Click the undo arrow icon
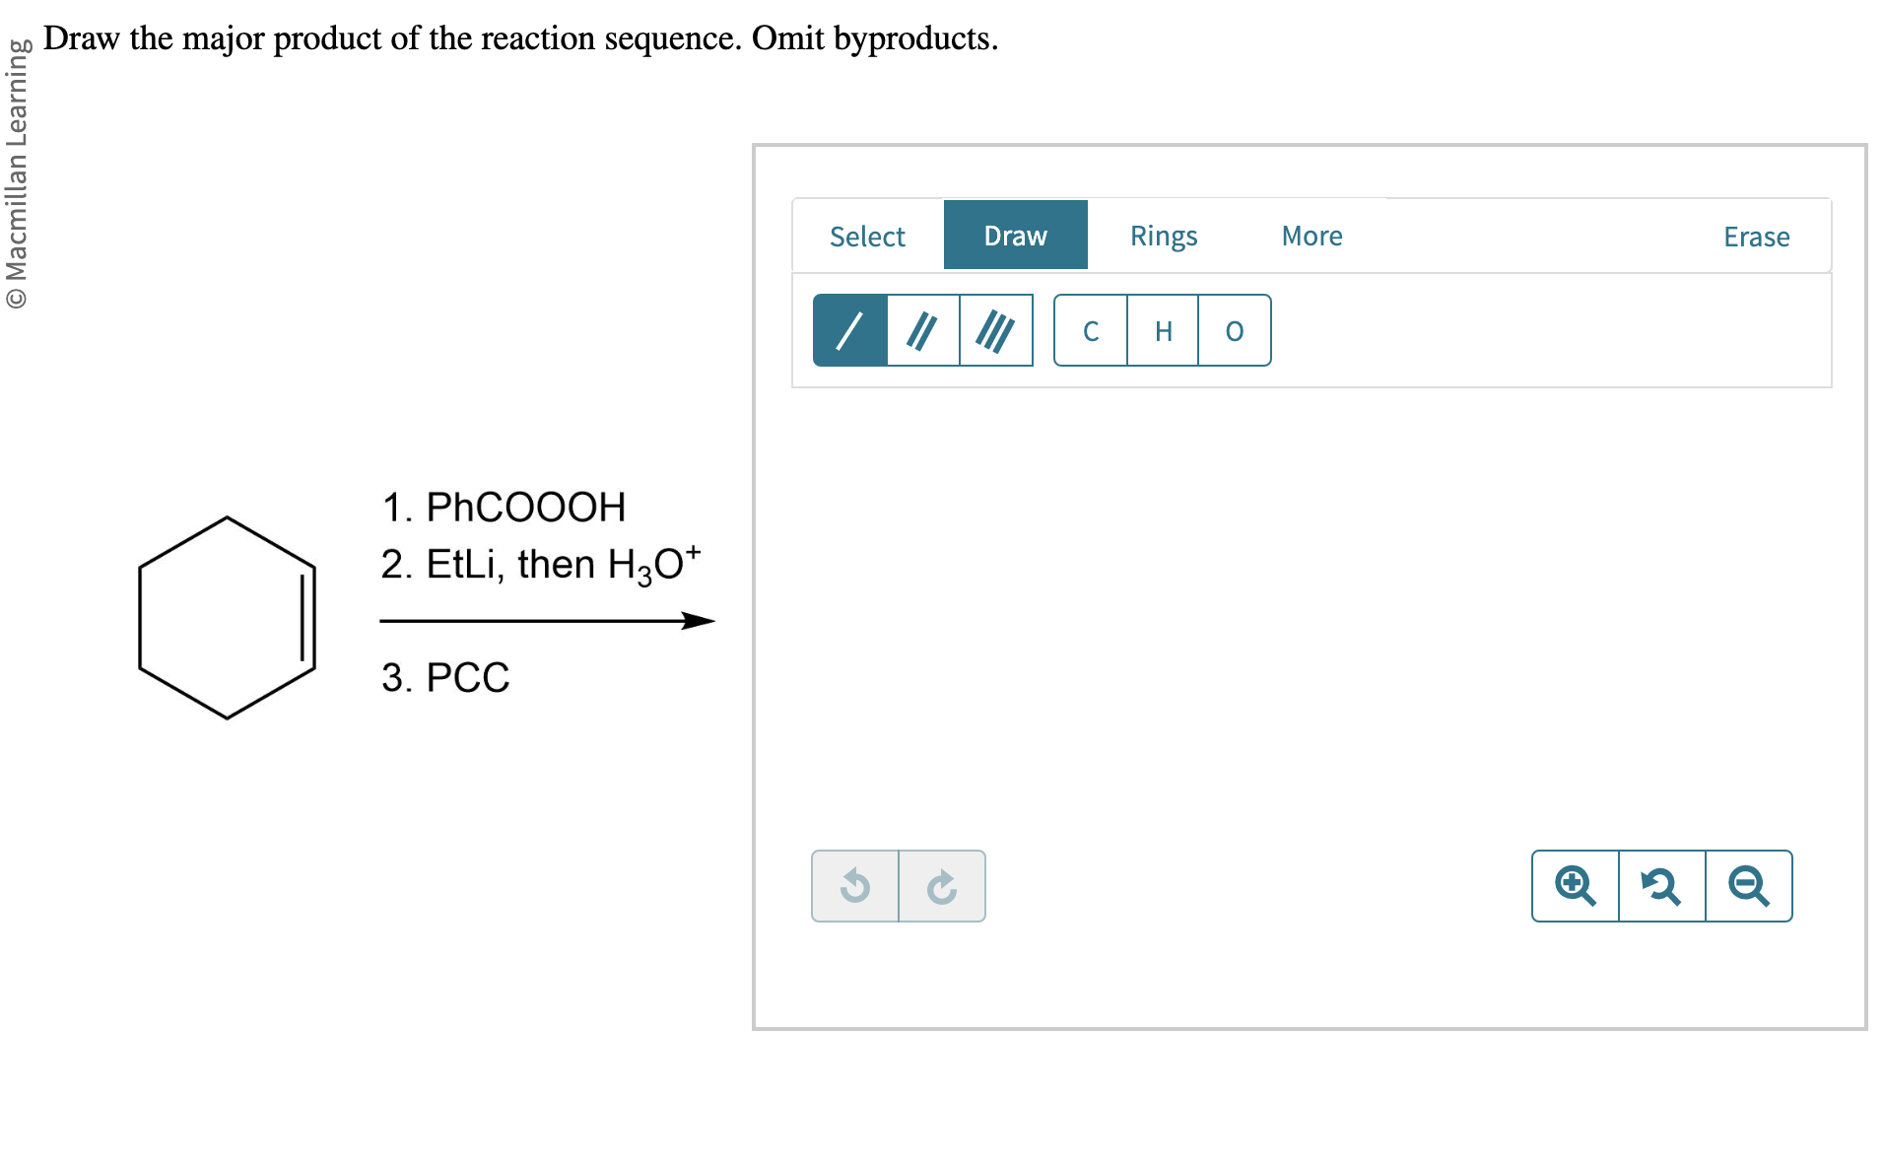1884x1163 pixels. [x=855, y=886]
